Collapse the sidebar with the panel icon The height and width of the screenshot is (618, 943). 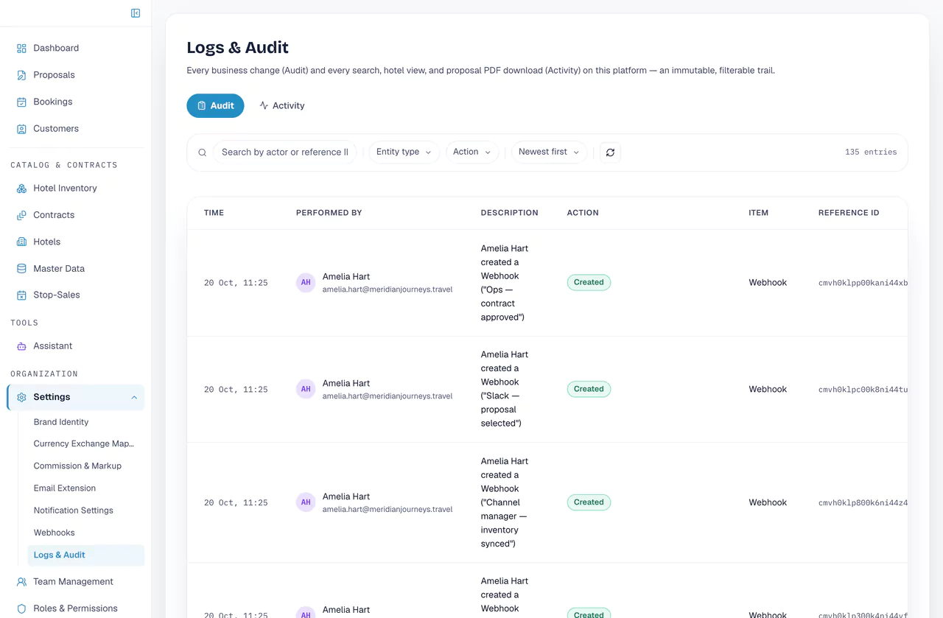pos(136,13)
